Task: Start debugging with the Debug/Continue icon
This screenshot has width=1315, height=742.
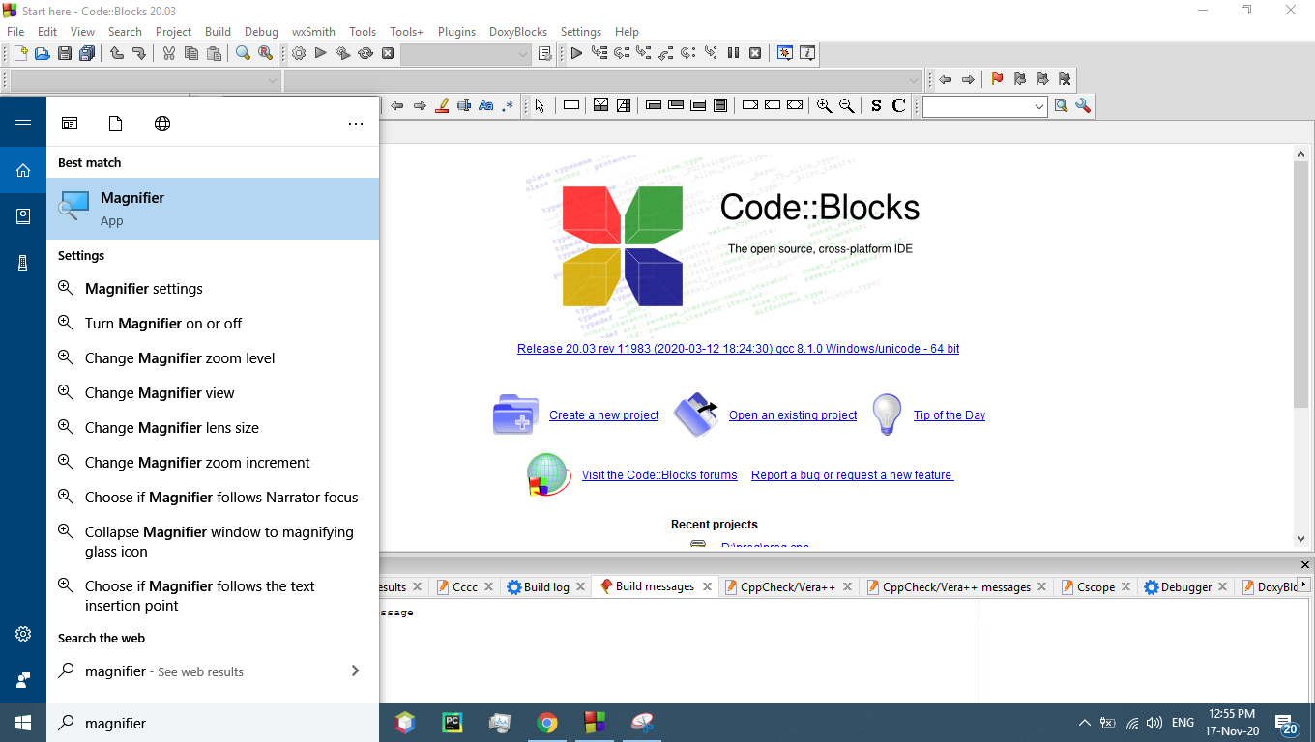Action: (576, 53)
